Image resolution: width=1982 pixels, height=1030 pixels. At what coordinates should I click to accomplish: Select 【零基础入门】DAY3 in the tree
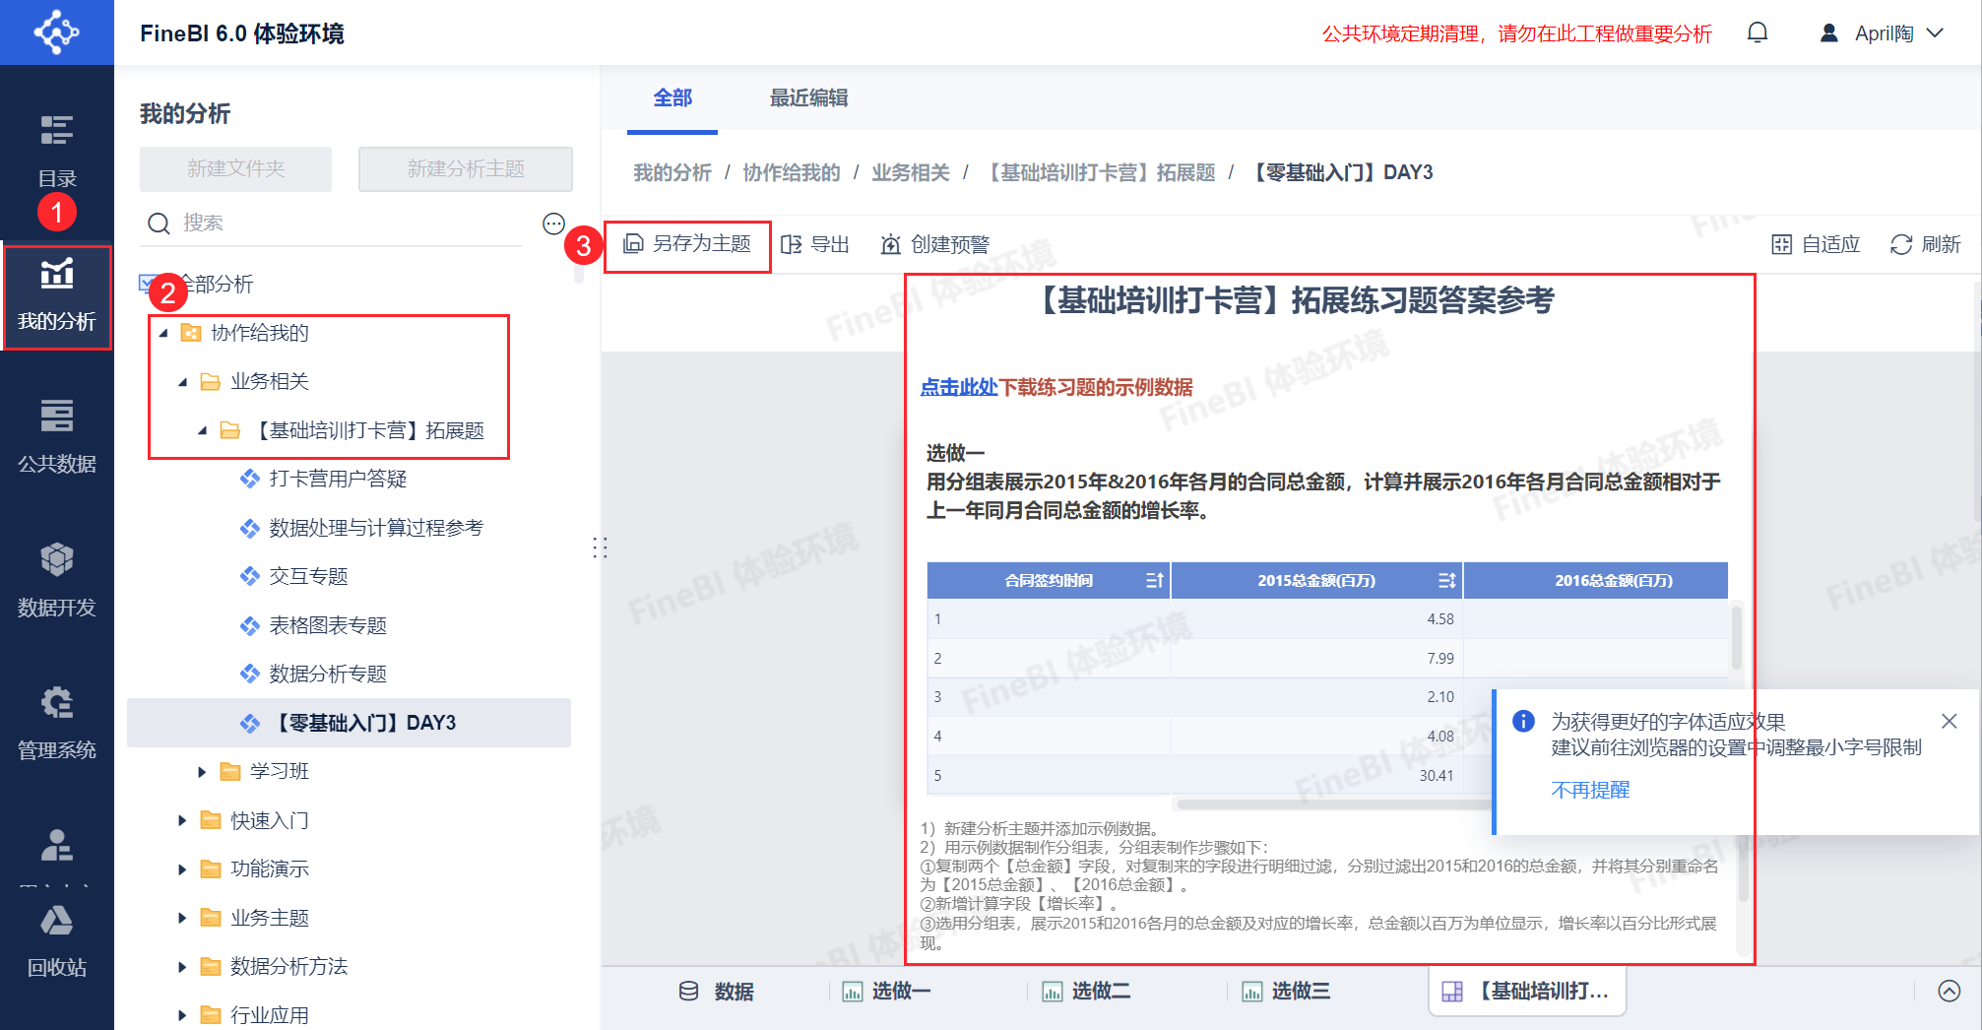[350, 723]
